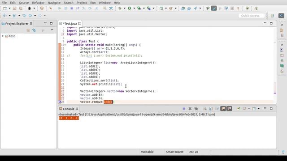Select the Console view tab
Viewport: 287px width, 161px height.
(x=69, y=109)
